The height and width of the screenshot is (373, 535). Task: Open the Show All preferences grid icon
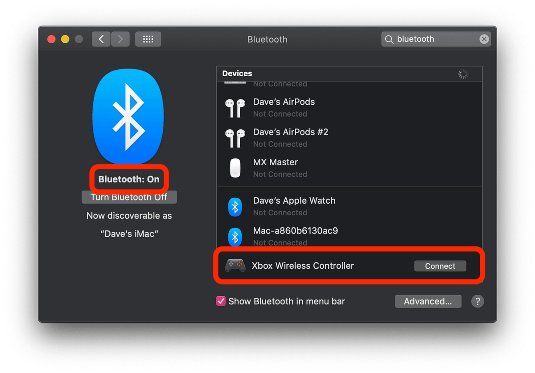click(148, 39)
